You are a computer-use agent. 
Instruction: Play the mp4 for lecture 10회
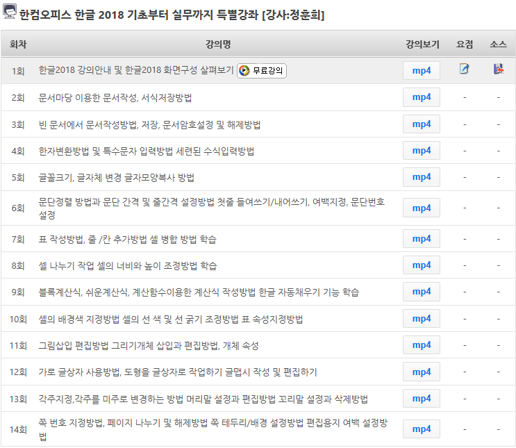(422, 319)
